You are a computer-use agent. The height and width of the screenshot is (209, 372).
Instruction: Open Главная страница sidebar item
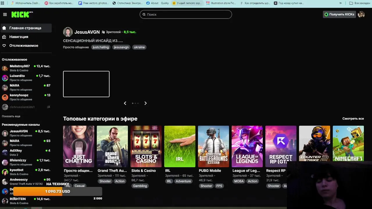tap(26, 28)
